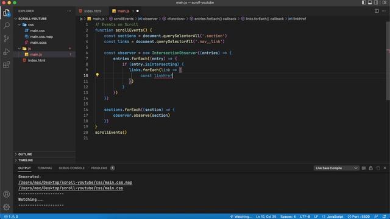Open index.html in the explorer tree

point(37,60)
